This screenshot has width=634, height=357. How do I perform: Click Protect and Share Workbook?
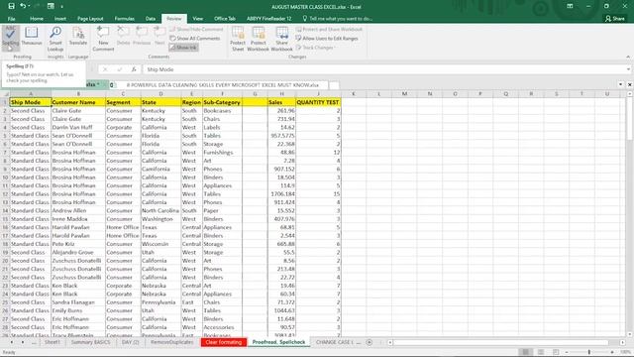pyautogui.click(x=329, y=30)
